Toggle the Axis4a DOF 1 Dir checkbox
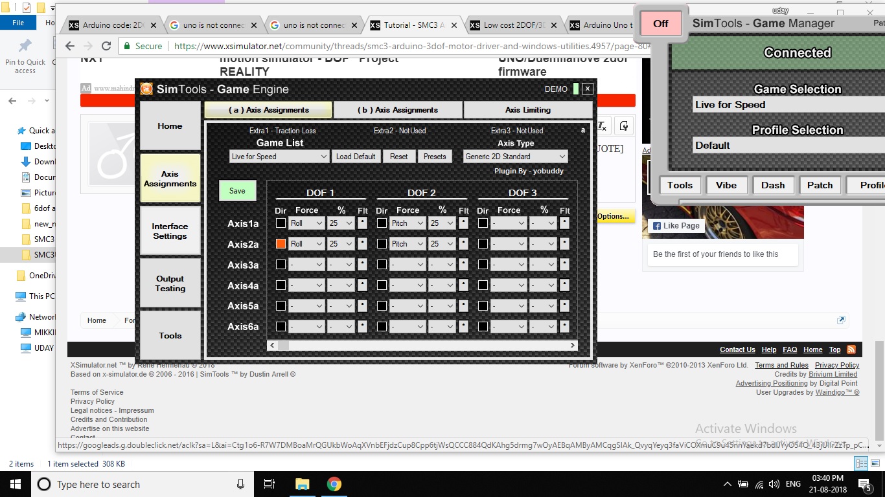885x497 pixels. click(281, 285)
